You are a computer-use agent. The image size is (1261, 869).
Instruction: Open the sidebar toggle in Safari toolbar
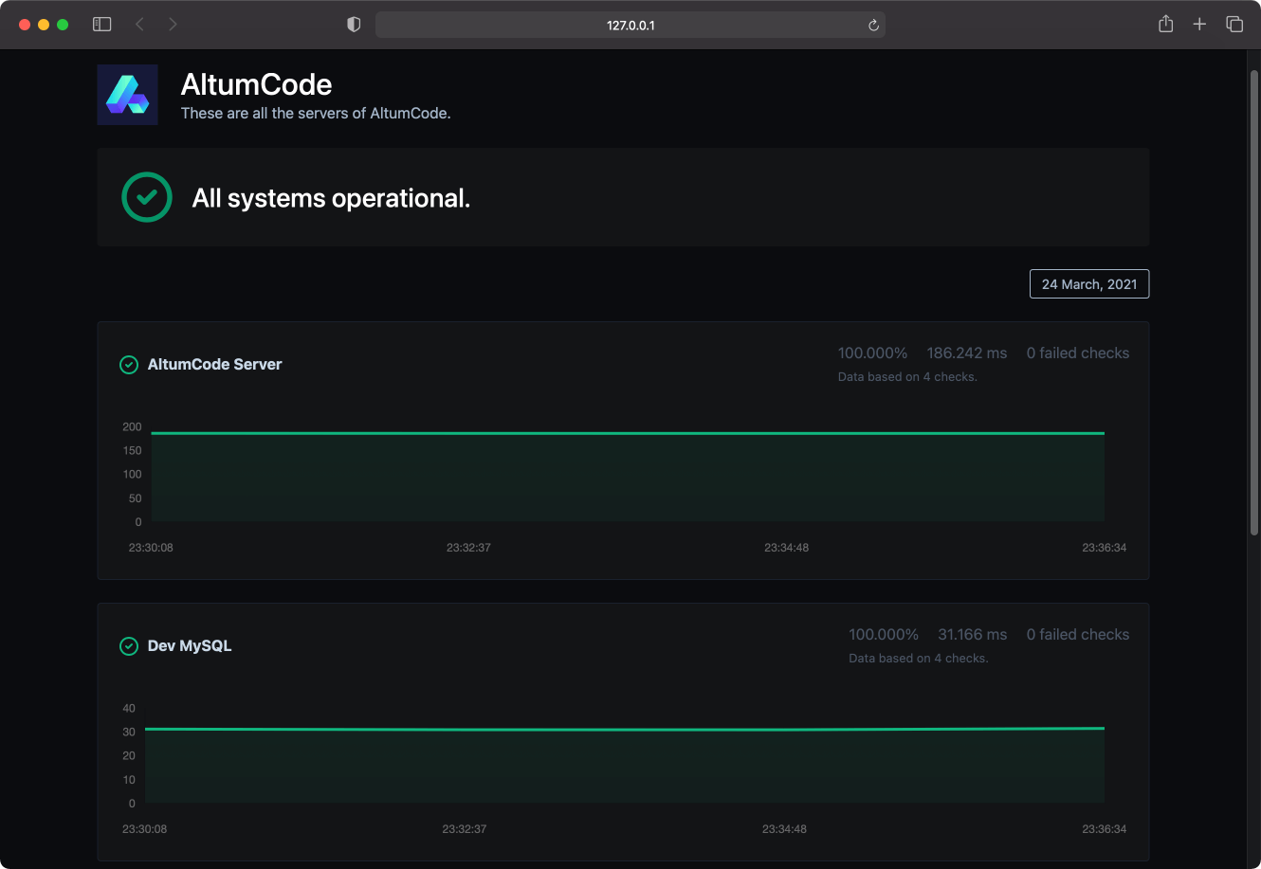click(101, 25)
